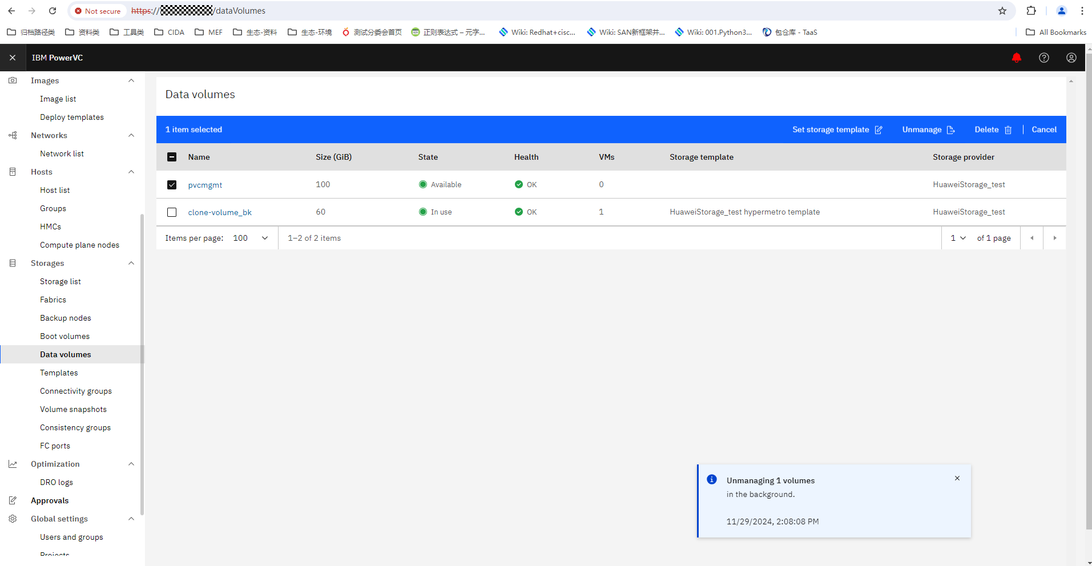
Task: Open DRO logs in sidebar
Action: point(57,482)
